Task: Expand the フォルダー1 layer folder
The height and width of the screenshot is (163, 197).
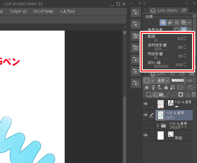Action: click(x=158, y=125)
